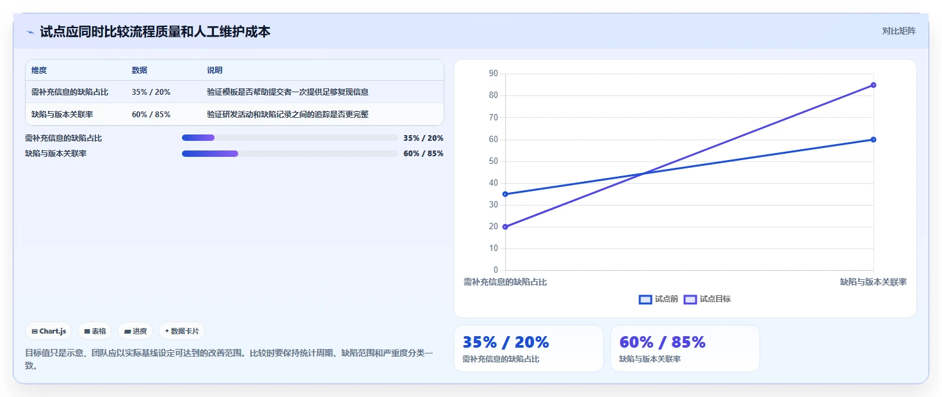Click the description starting 验证模板是否帮助提交者
The height and width of the screenshot is (397, 942).
(x=288, y=92)
